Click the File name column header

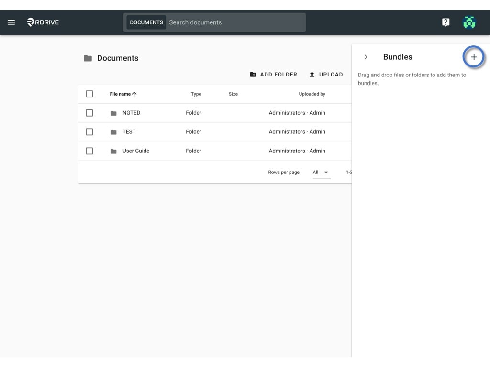coord(120,94)
